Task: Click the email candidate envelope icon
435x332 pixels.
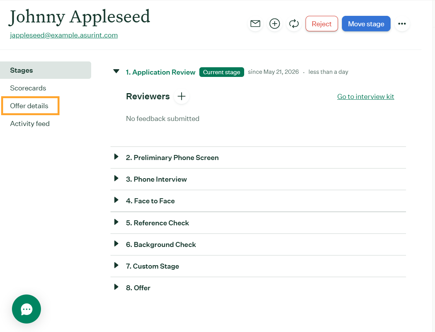Action: click(255, 24)
